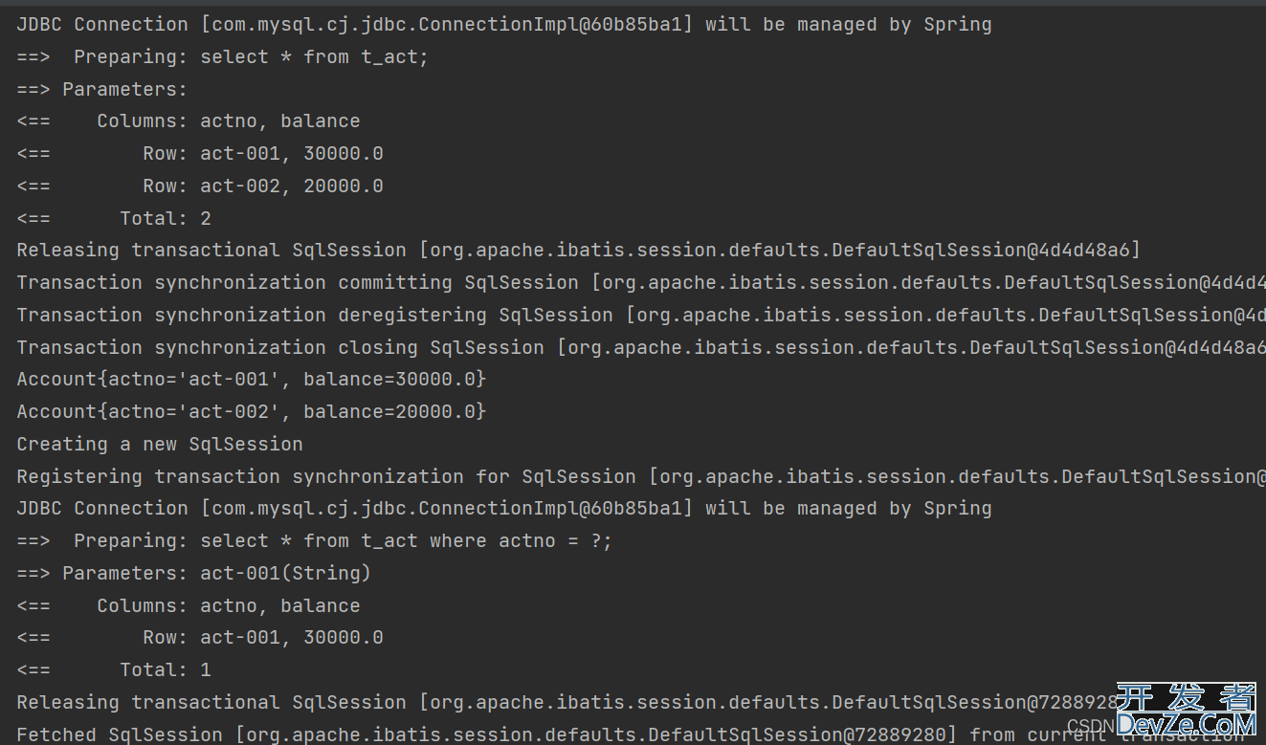
Task: Click the 'Parameters: act-001(String)' line
Action: tap(194, 573)
